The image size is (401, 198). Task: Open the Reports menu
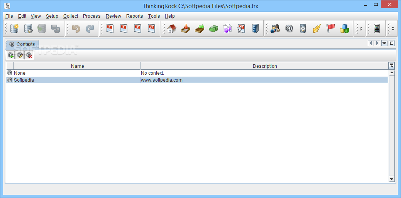[x=135, y=16]
